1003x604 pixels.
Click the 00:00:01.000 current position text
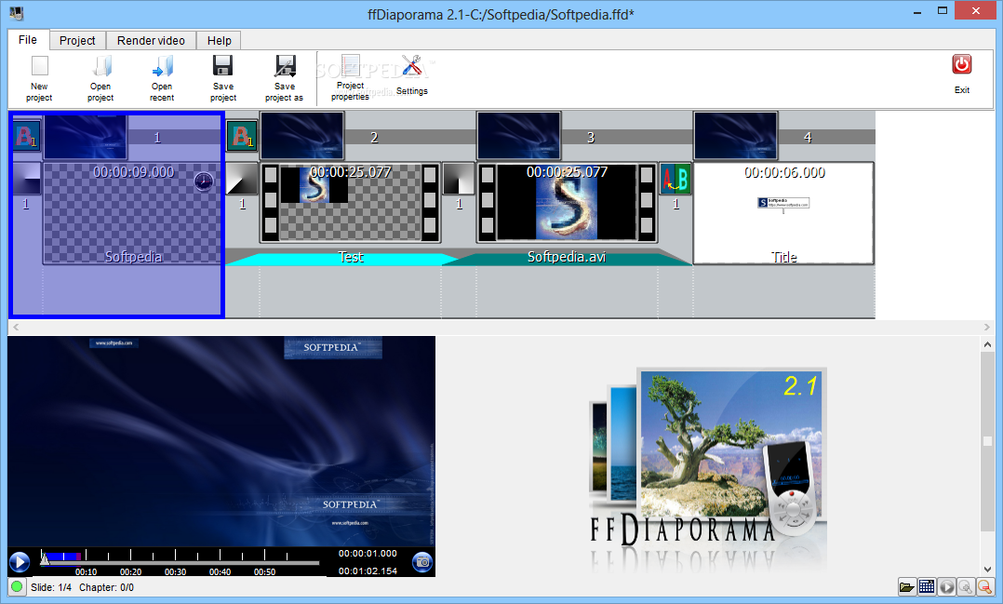point(368,554)
